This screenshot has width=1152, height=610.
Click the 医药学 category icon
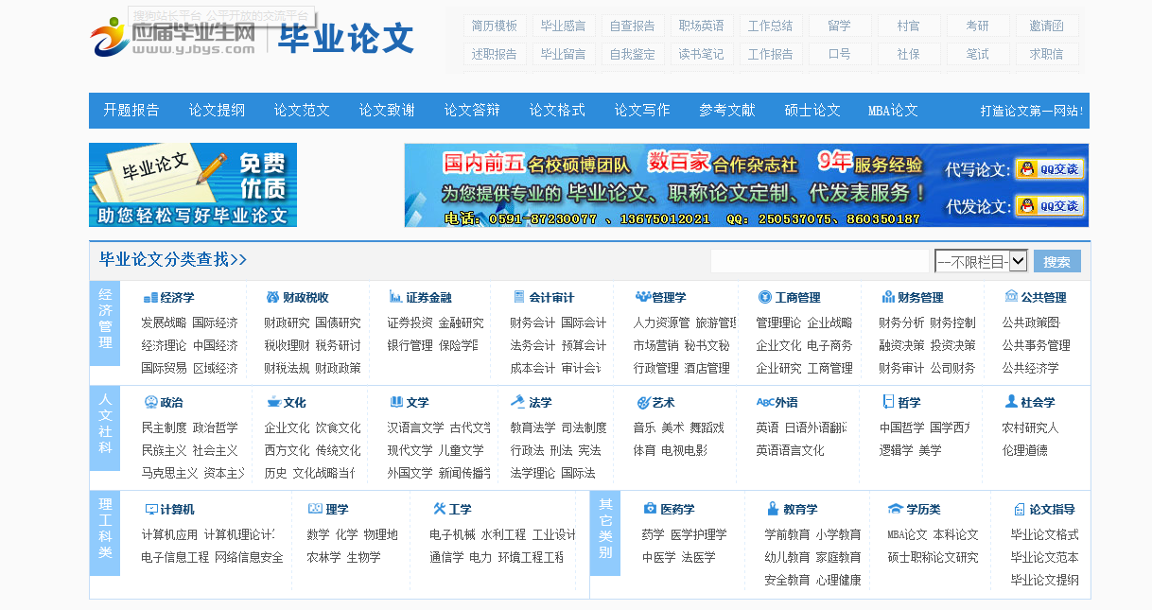coord(650,509)
